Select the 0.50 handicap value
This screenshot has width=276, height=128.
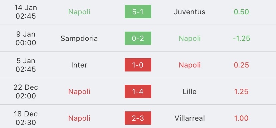[x=241, y=12]
